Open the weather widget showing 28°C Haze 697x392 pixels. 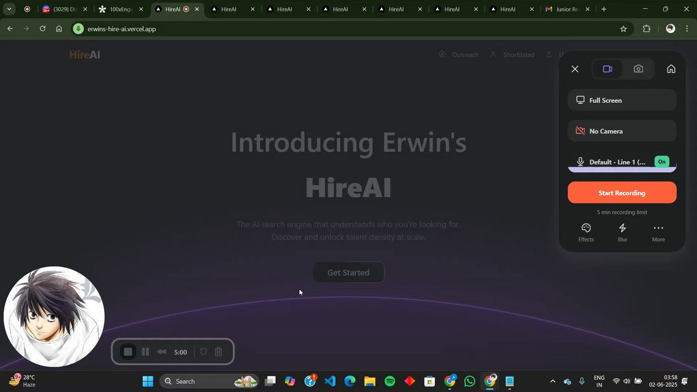click(x=23, y=381)
